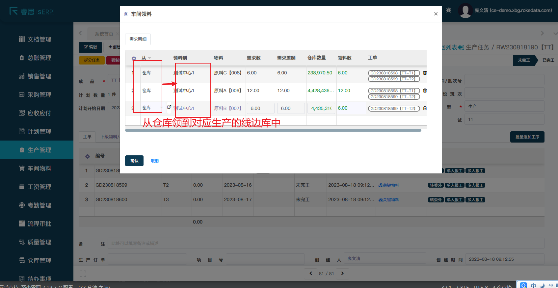558x288 pixels.
Task: Click the dialog's horizontal scrollbar
Action: point(273,130)
